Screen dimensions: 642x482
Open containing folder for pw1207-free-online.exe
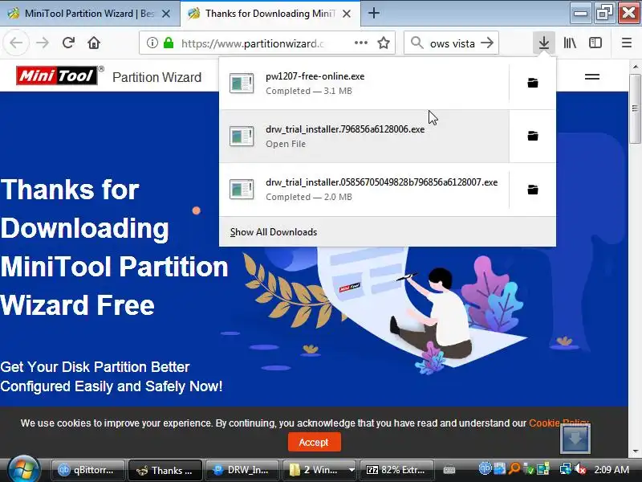coord(533,84)
